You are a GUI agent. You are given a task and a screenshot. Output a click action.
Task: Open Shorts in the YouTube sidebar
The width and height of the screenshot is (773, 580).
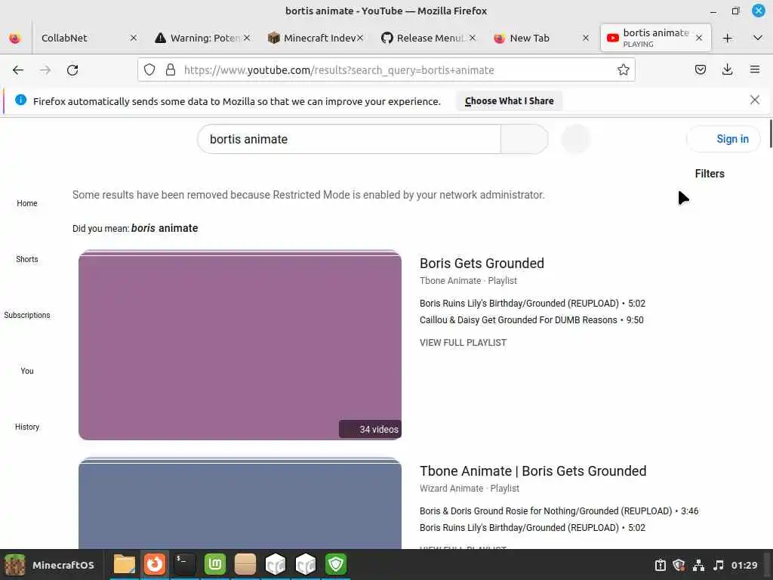pos(27,259)
